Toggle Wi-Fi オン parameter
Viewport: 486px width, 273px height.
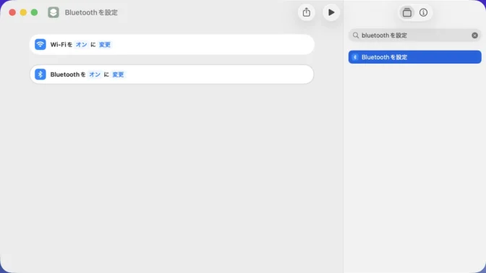[81, 45]
